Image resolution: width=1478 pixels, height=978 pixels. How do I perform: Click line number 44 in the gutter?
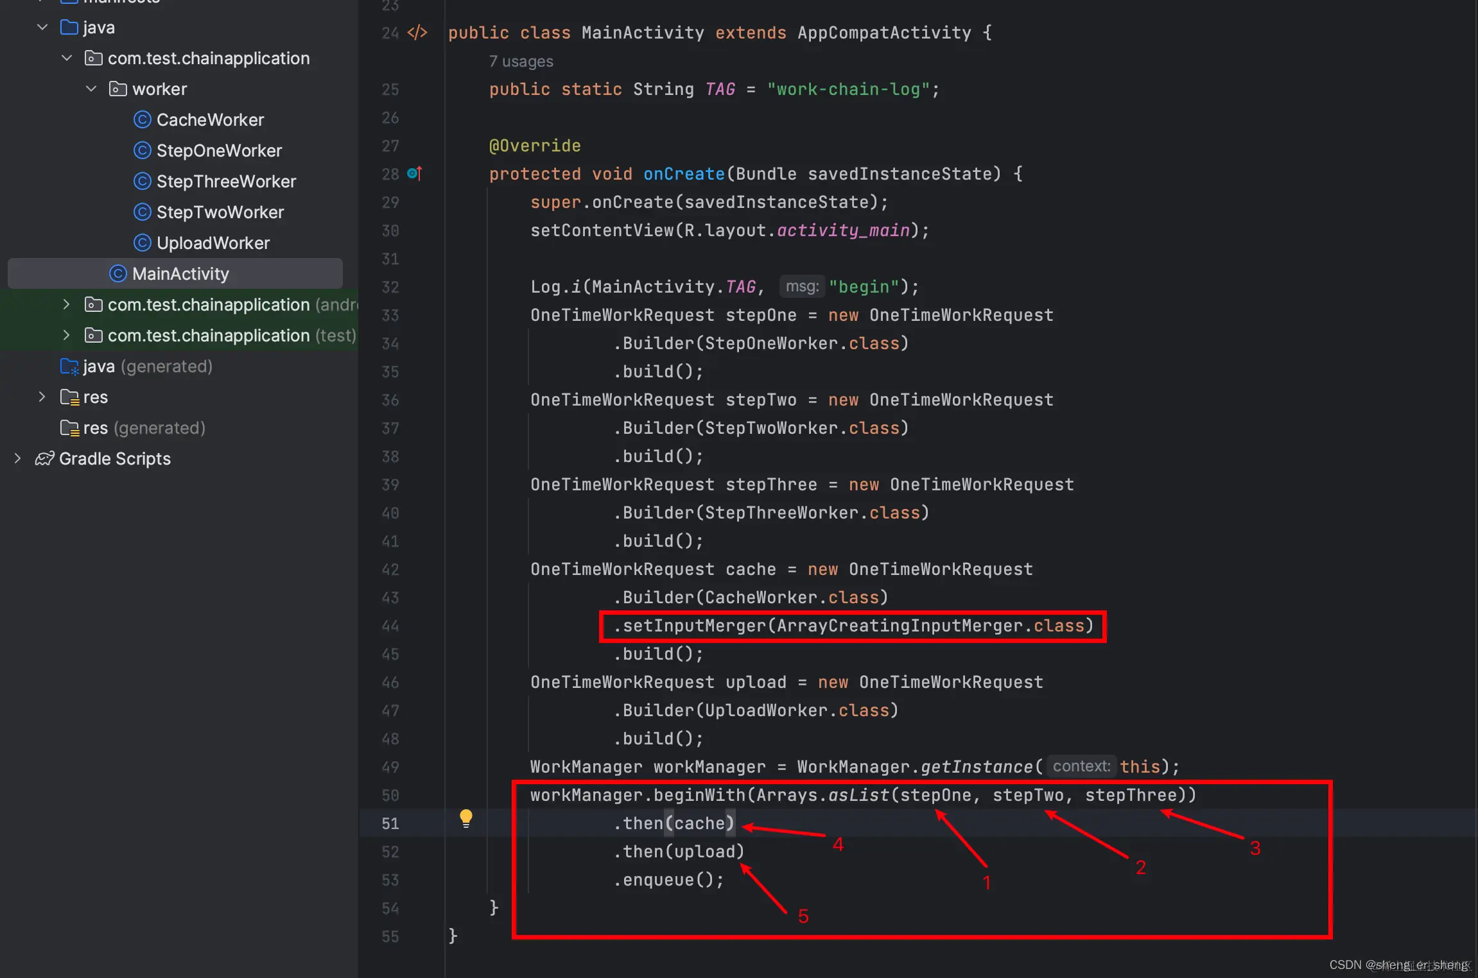coord(390,626)
